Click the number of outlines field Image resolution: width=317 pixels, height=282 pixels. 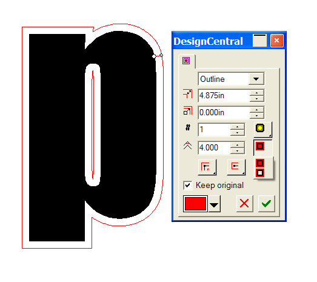coord(215,129)
